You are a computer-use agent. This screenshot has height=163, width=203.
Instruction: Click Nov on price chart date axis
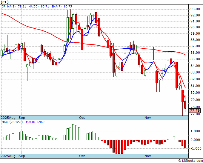tap(148, 118)
